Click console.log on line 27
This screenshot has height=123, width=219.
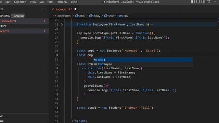90,38
